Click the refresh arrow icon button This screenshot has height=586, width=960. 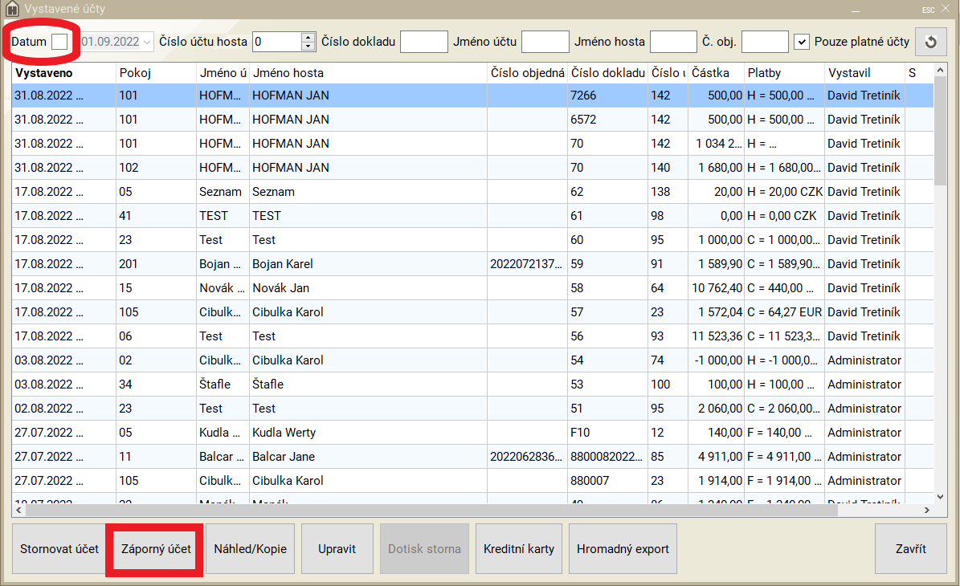930,42
